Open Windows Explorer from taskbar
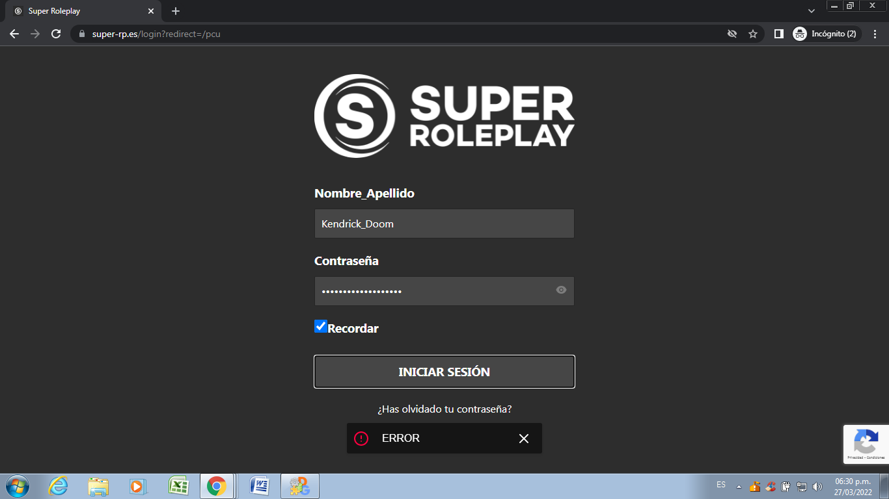The height and width of the screenshot is (499, 889). (x=98, y=486)
